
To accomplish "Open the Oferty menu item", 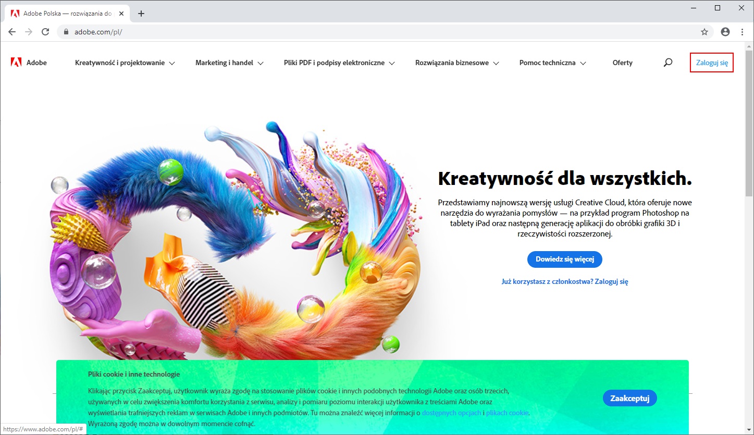I will coord(623,63).
